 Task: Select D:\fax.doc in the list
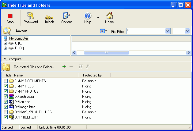(22, 102)
